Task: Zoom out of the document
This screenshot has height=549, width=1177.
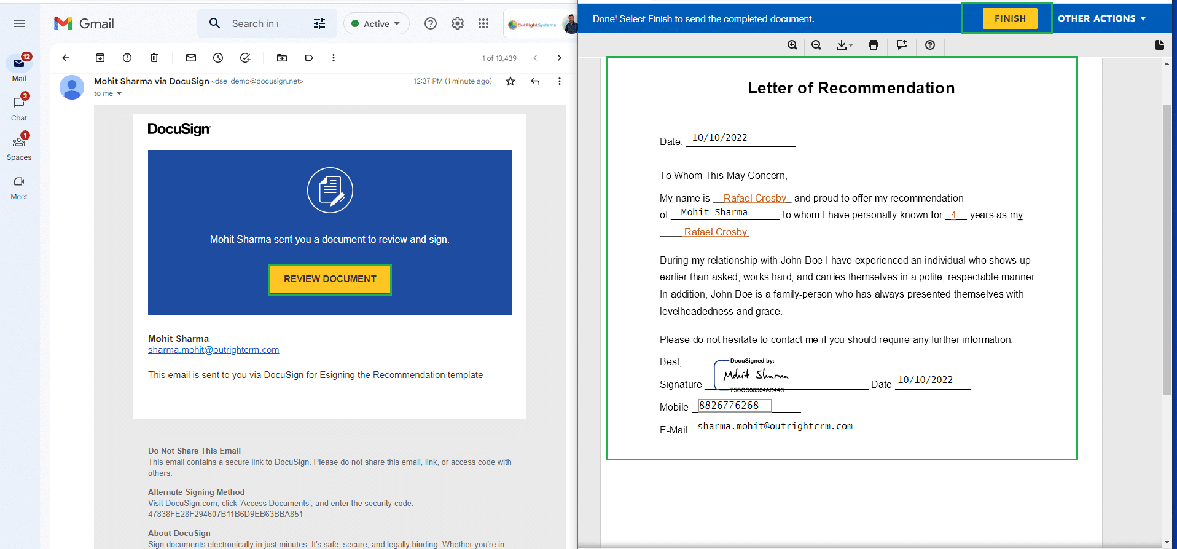Action: pos(816,45)
